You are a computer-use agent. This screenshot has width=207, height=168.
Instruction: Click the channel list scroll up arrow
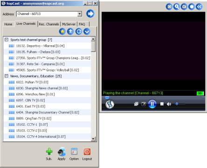pyautogui.click(x=93, y=39)
